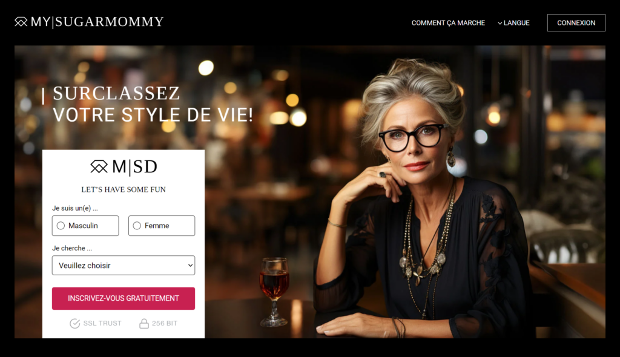Viewport: 620px width, 357px height.
Task: Select the Femme radio button
Action: click(x=137, y=226)
